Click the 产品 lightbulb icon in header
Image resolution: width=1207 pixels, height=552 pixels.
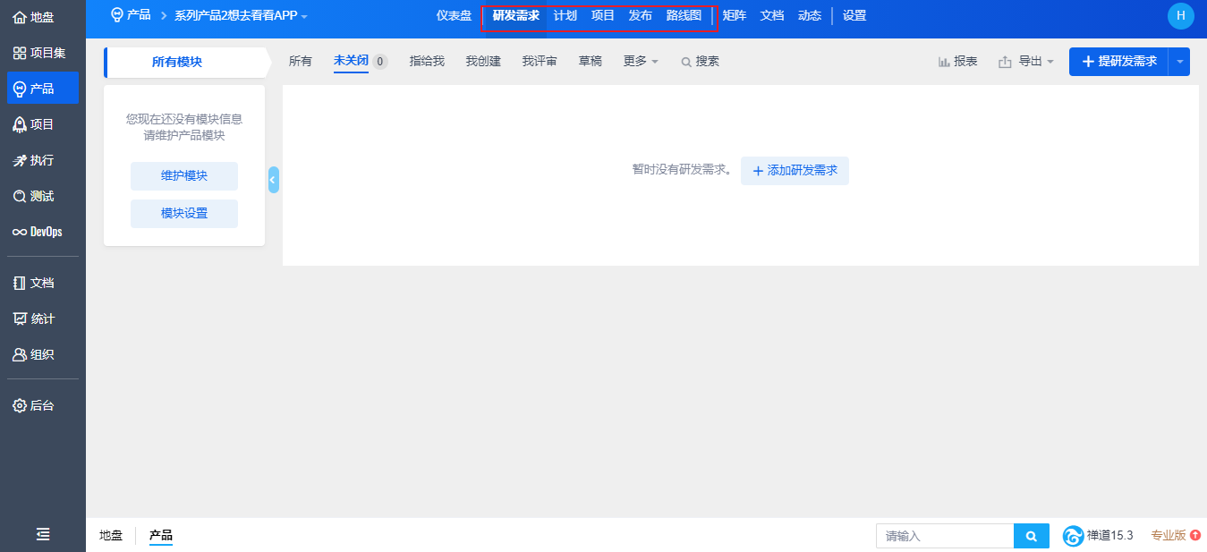point(116,15)
